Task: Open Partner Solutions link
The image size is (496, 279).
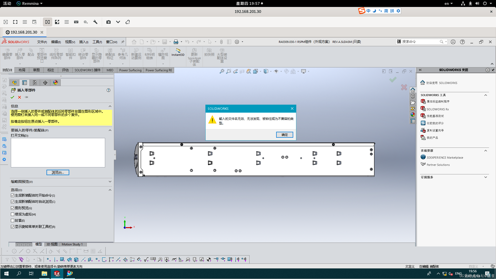Action: tap(438, 165)
